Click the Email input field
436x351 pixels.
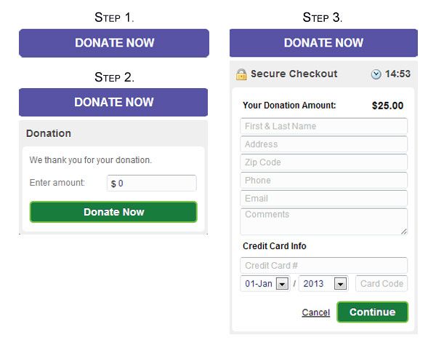point(323,198)
